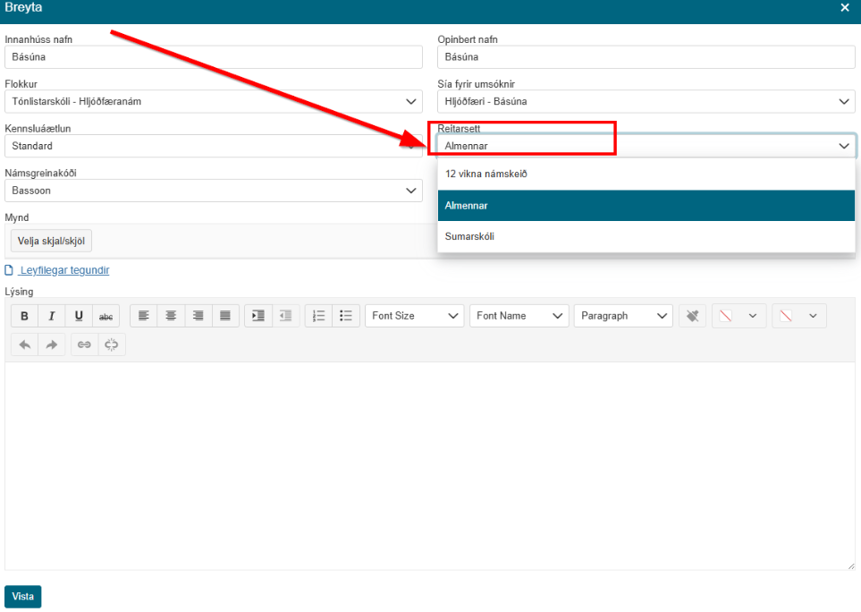Click inside the Lýsing text area
This screenshot has height=612, width=861.
[x=429, y=466]
